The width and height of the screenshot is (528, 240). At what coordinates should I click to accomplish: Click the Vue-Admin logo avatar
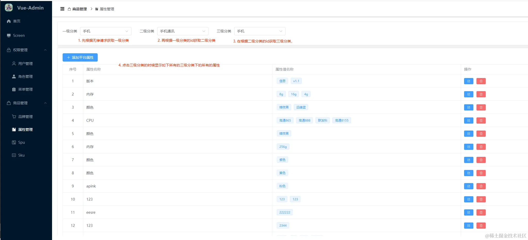click(9, 8)
